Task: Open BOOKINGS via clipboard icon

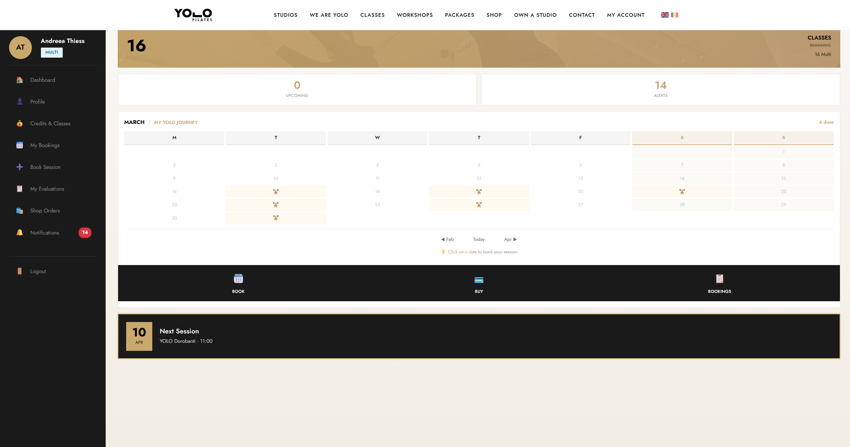Action: [719, 278]
